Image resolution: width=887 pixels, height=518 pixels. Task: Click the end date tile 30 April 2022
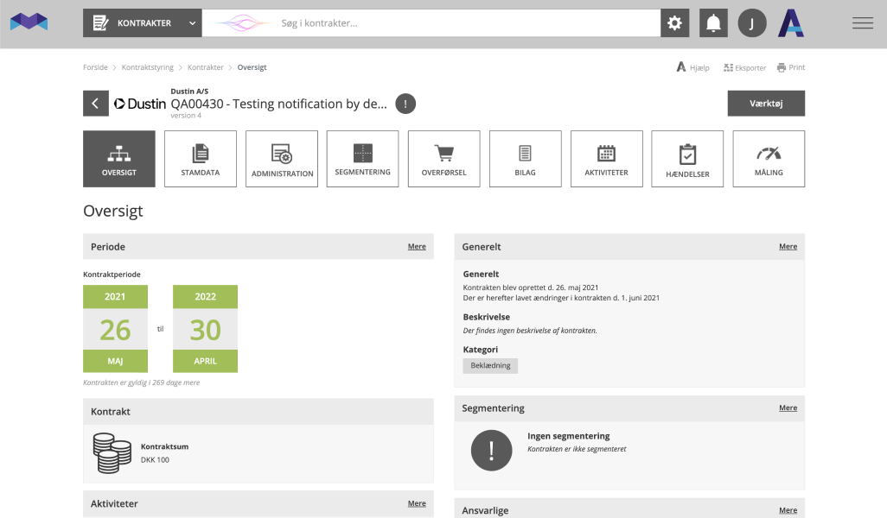(206, 329)
